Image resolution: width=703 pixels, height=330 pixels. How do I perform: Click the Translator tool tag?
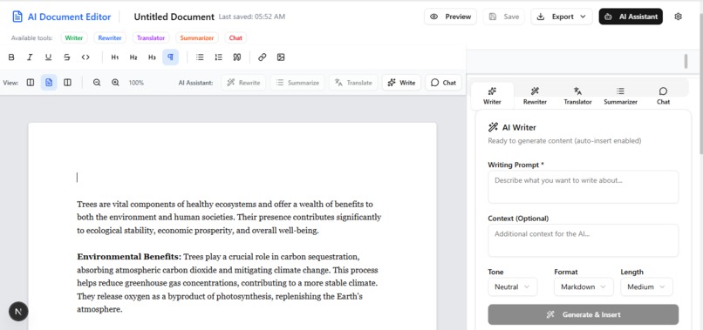coord(151,38)
